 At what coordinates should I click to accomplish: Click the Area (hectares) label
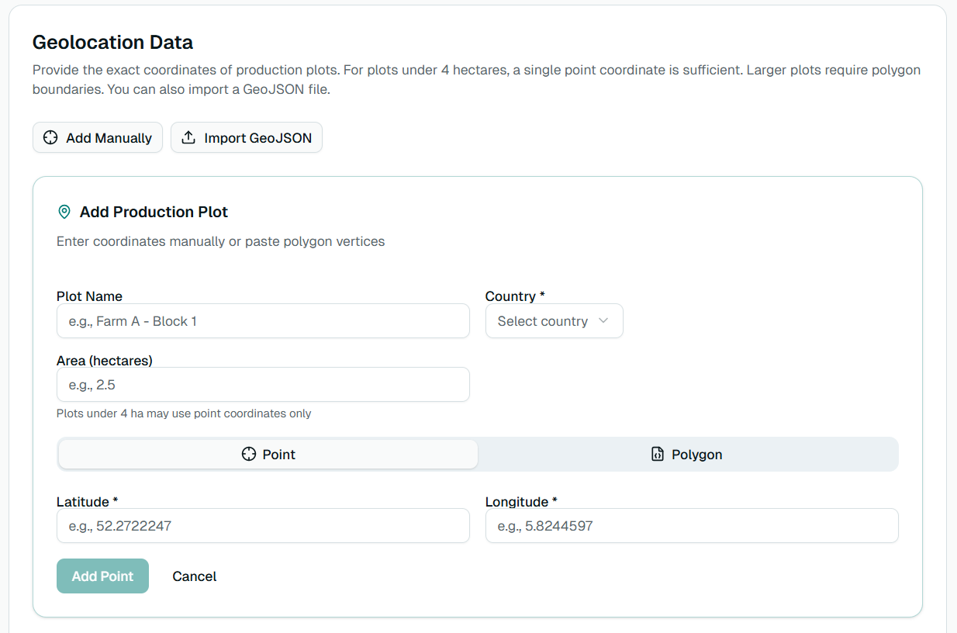105,361
